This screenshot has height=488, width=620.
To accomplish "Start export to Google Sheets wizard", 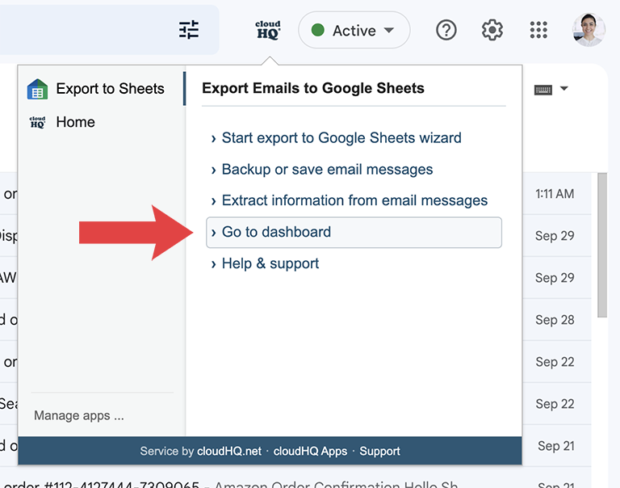I will click(341, 137).
